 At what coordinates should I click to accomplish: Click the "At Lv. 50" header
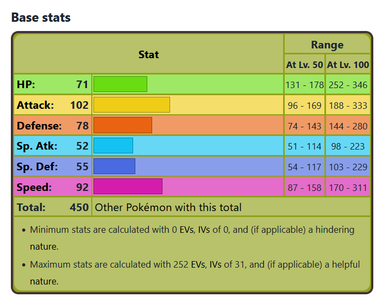coord(304,65)
